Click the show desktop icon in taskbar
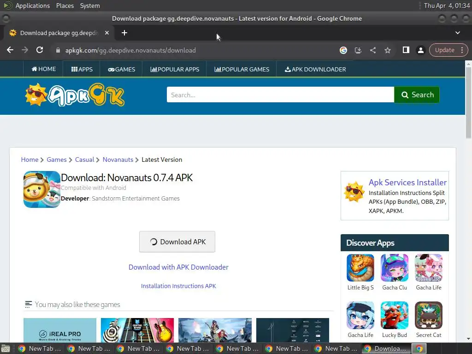Screen dimensions: 472x354 point(6,348)
